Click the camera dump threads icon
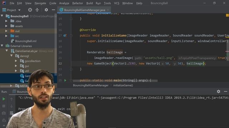Viewport: 229px width, 128px height. (x=4, y=113)
